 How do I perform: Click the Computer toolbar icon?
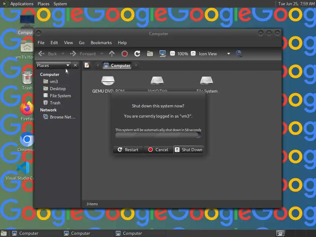point(162,54)
